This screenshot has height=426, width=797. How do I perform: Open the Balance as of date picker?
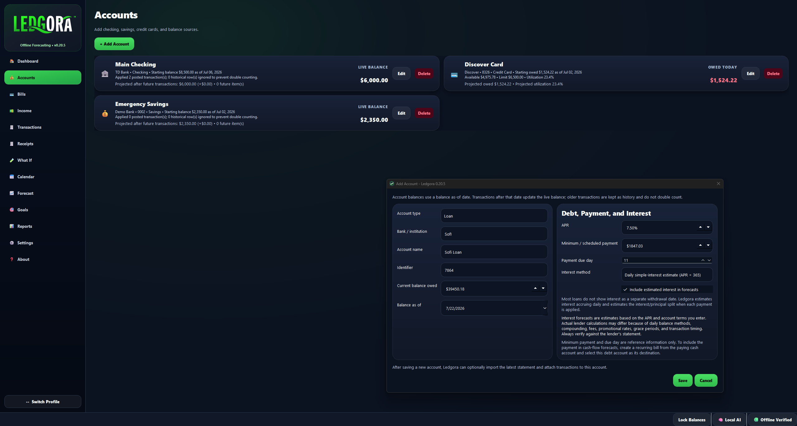pyautogui.click(x=545, y=308)
